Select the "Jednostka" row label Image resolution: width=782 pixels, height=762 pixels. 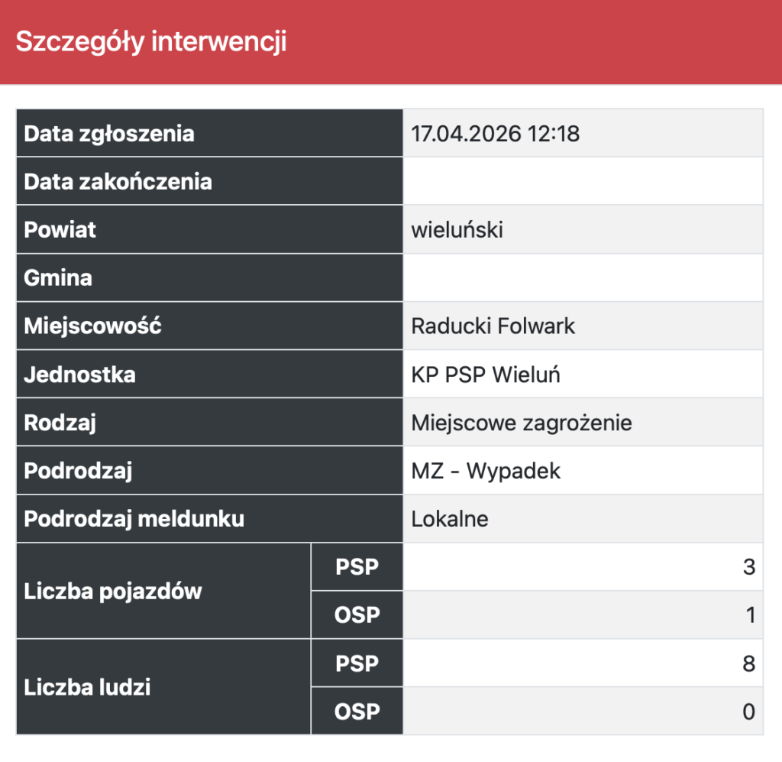tap(79, 375)
